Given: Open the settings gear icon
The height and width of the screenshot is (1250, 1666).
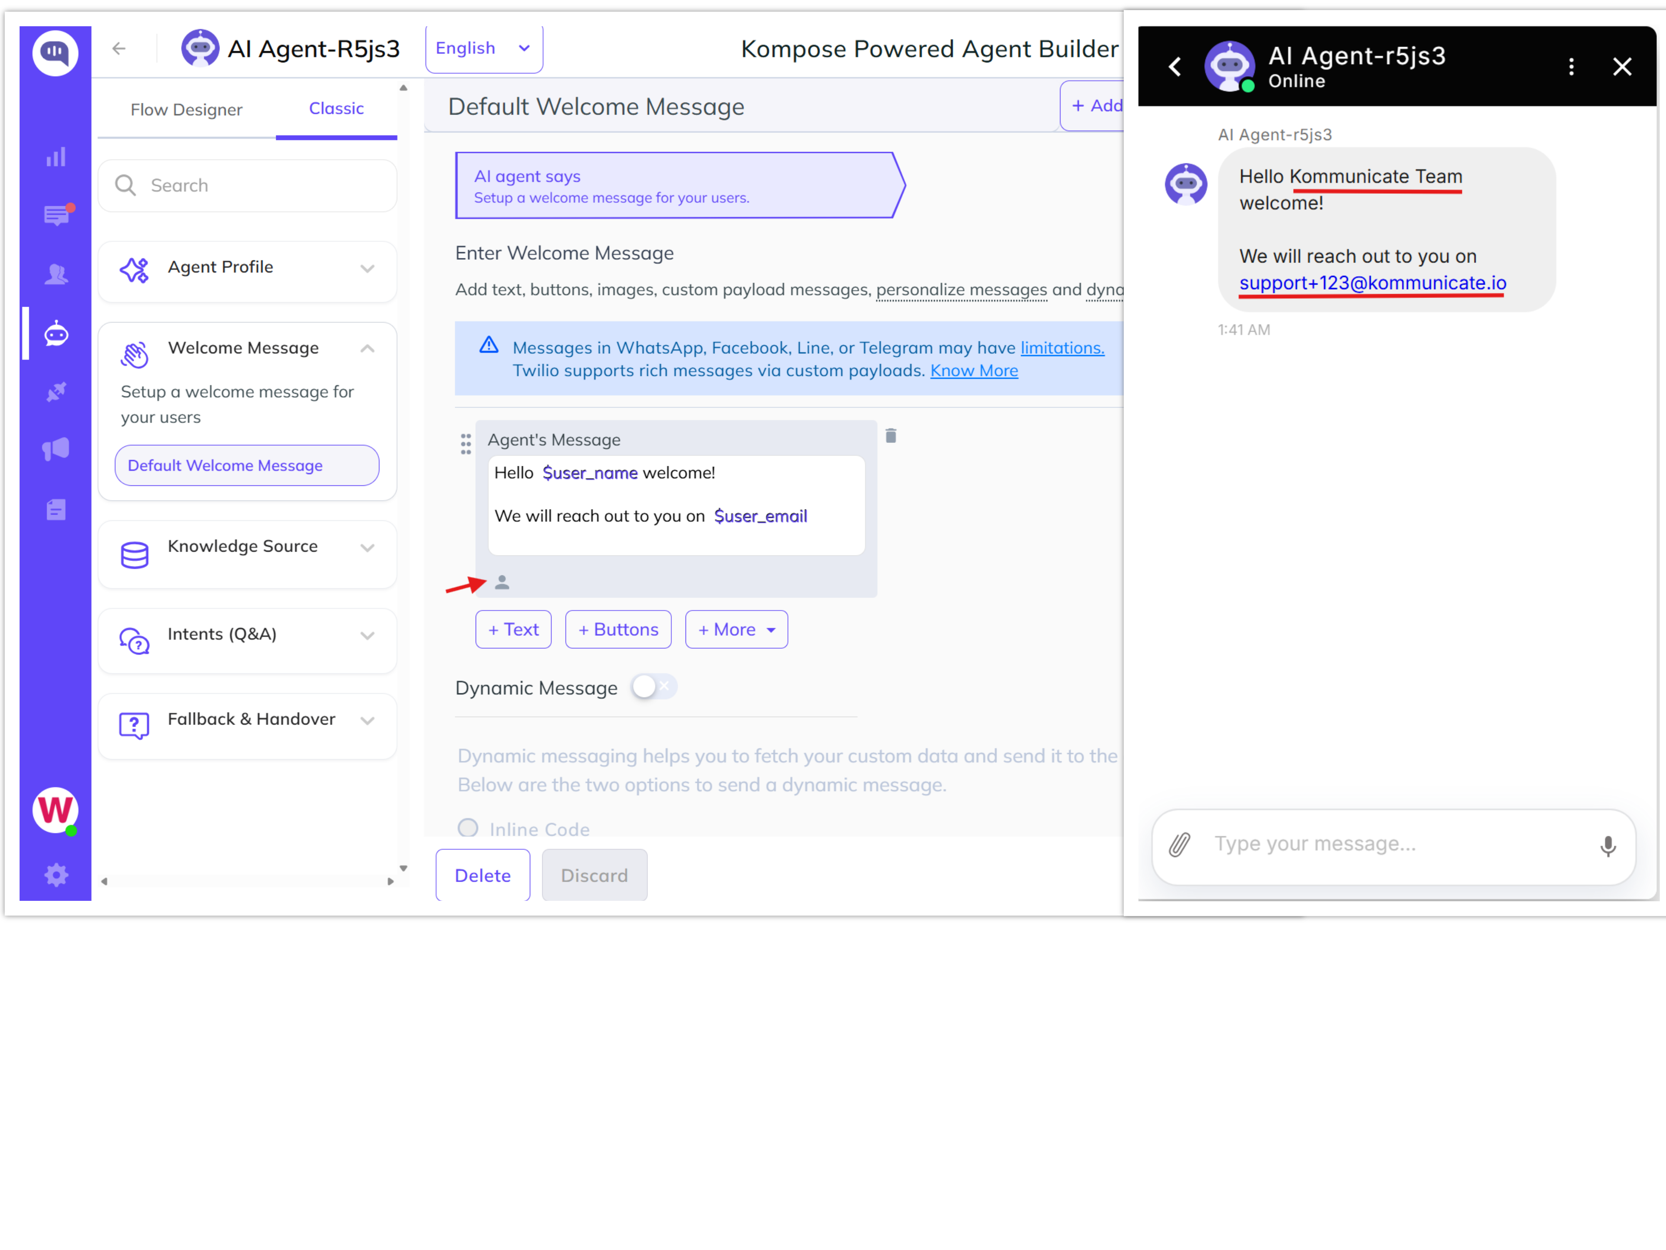Looking at the screenshot, I should tap(56, 875).
